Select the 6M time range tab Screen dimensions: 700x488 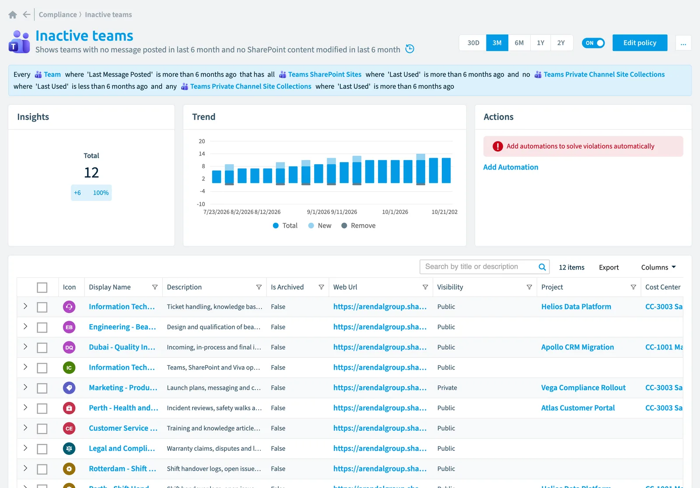[519, 43]
